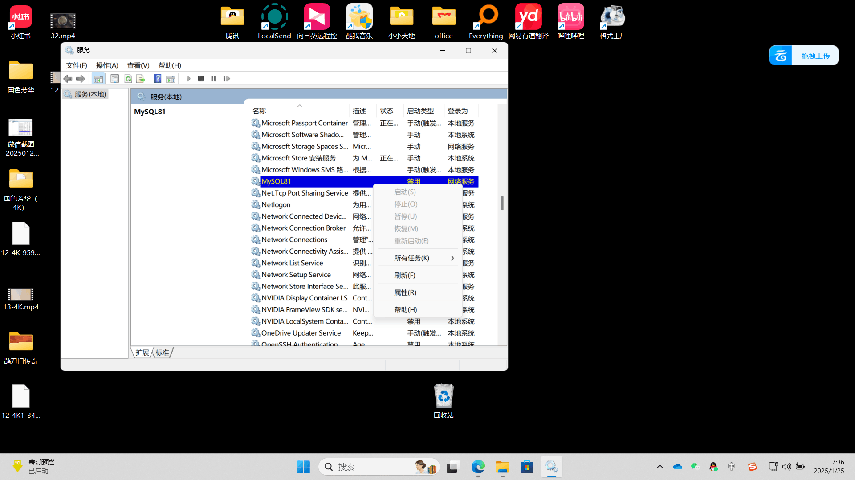The height and width of the screenshot is (480, 855).
Task: Choose 属性(R) in the context menu
Action: click(405, 292)
